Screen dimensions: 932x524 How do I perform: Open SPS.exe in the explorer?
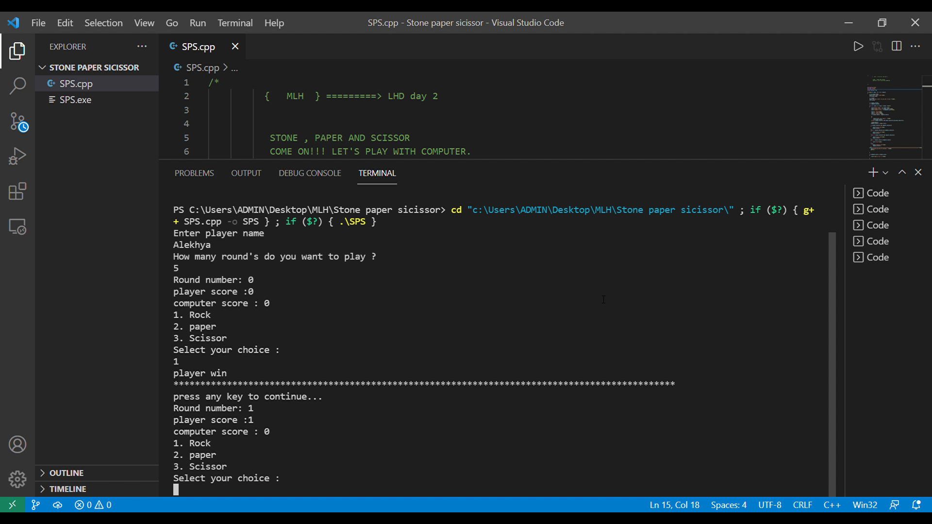coord(75,99)
